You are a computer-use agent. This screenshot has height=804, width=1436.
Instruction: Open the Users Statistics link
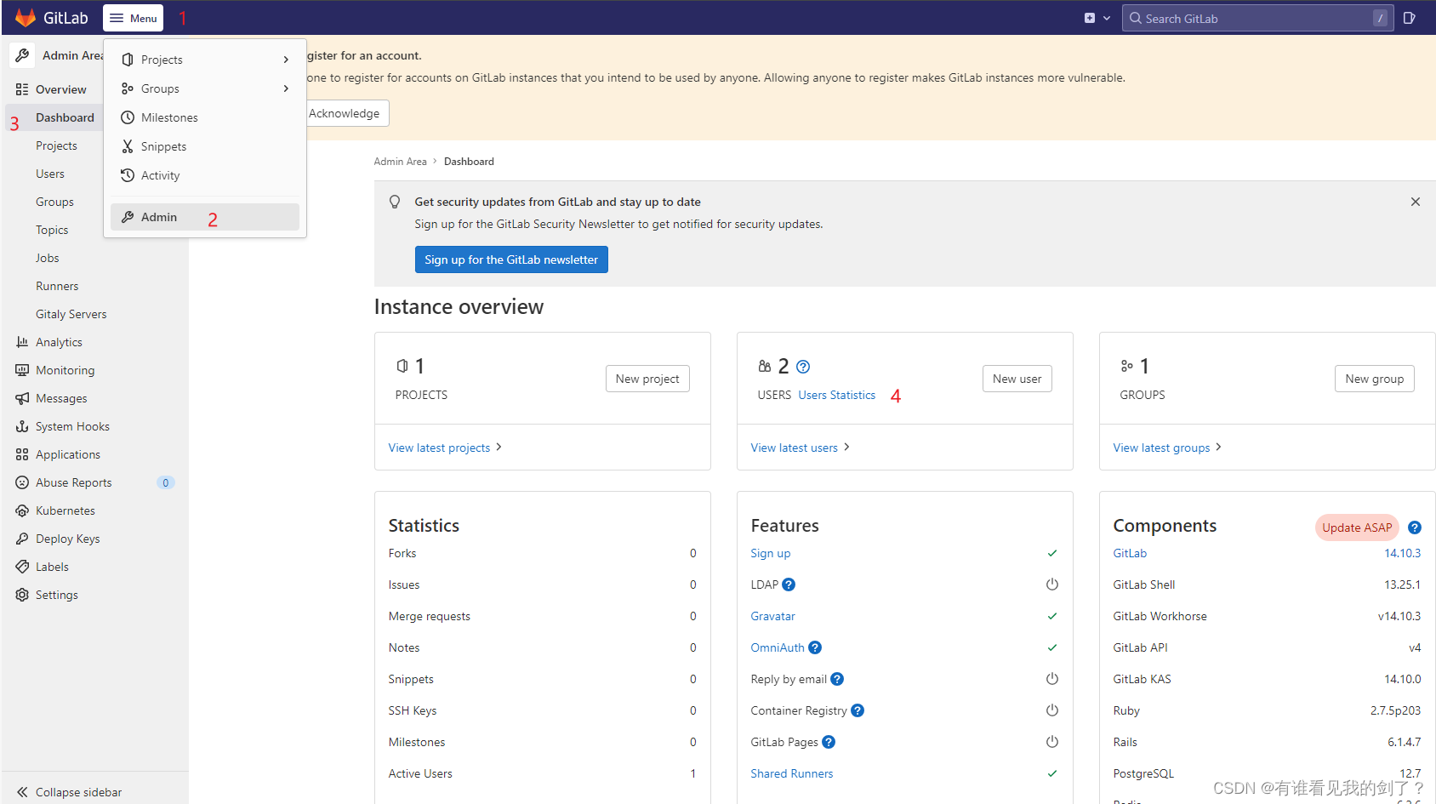836,395
